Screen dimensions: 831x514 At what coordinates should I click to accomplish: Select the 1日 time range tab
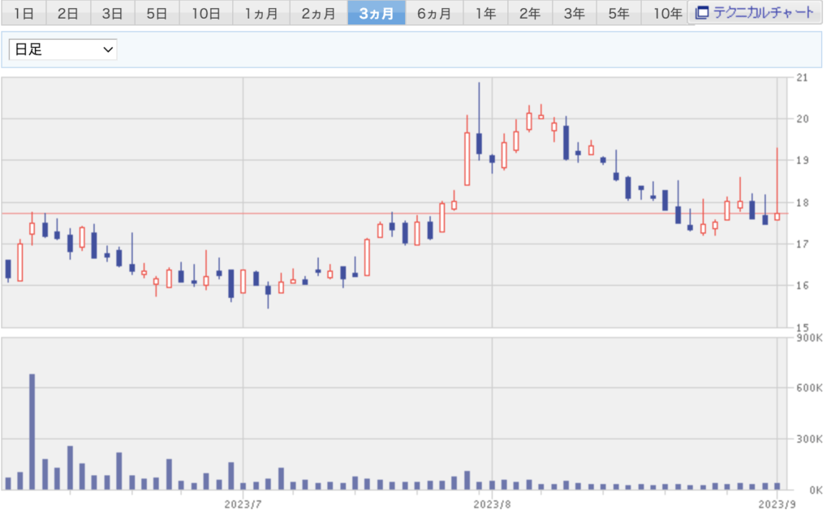[24, 13]
